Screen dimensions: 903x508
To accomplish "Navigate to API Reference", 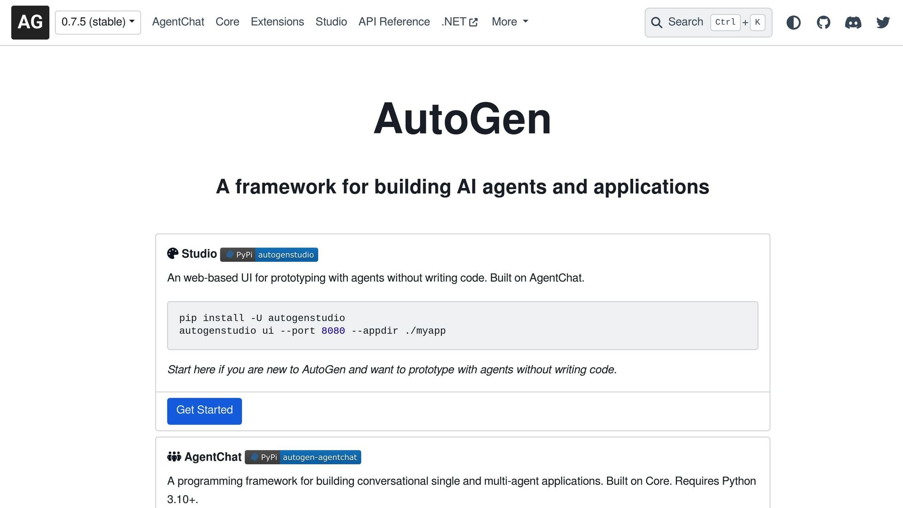I will point(394,22).
